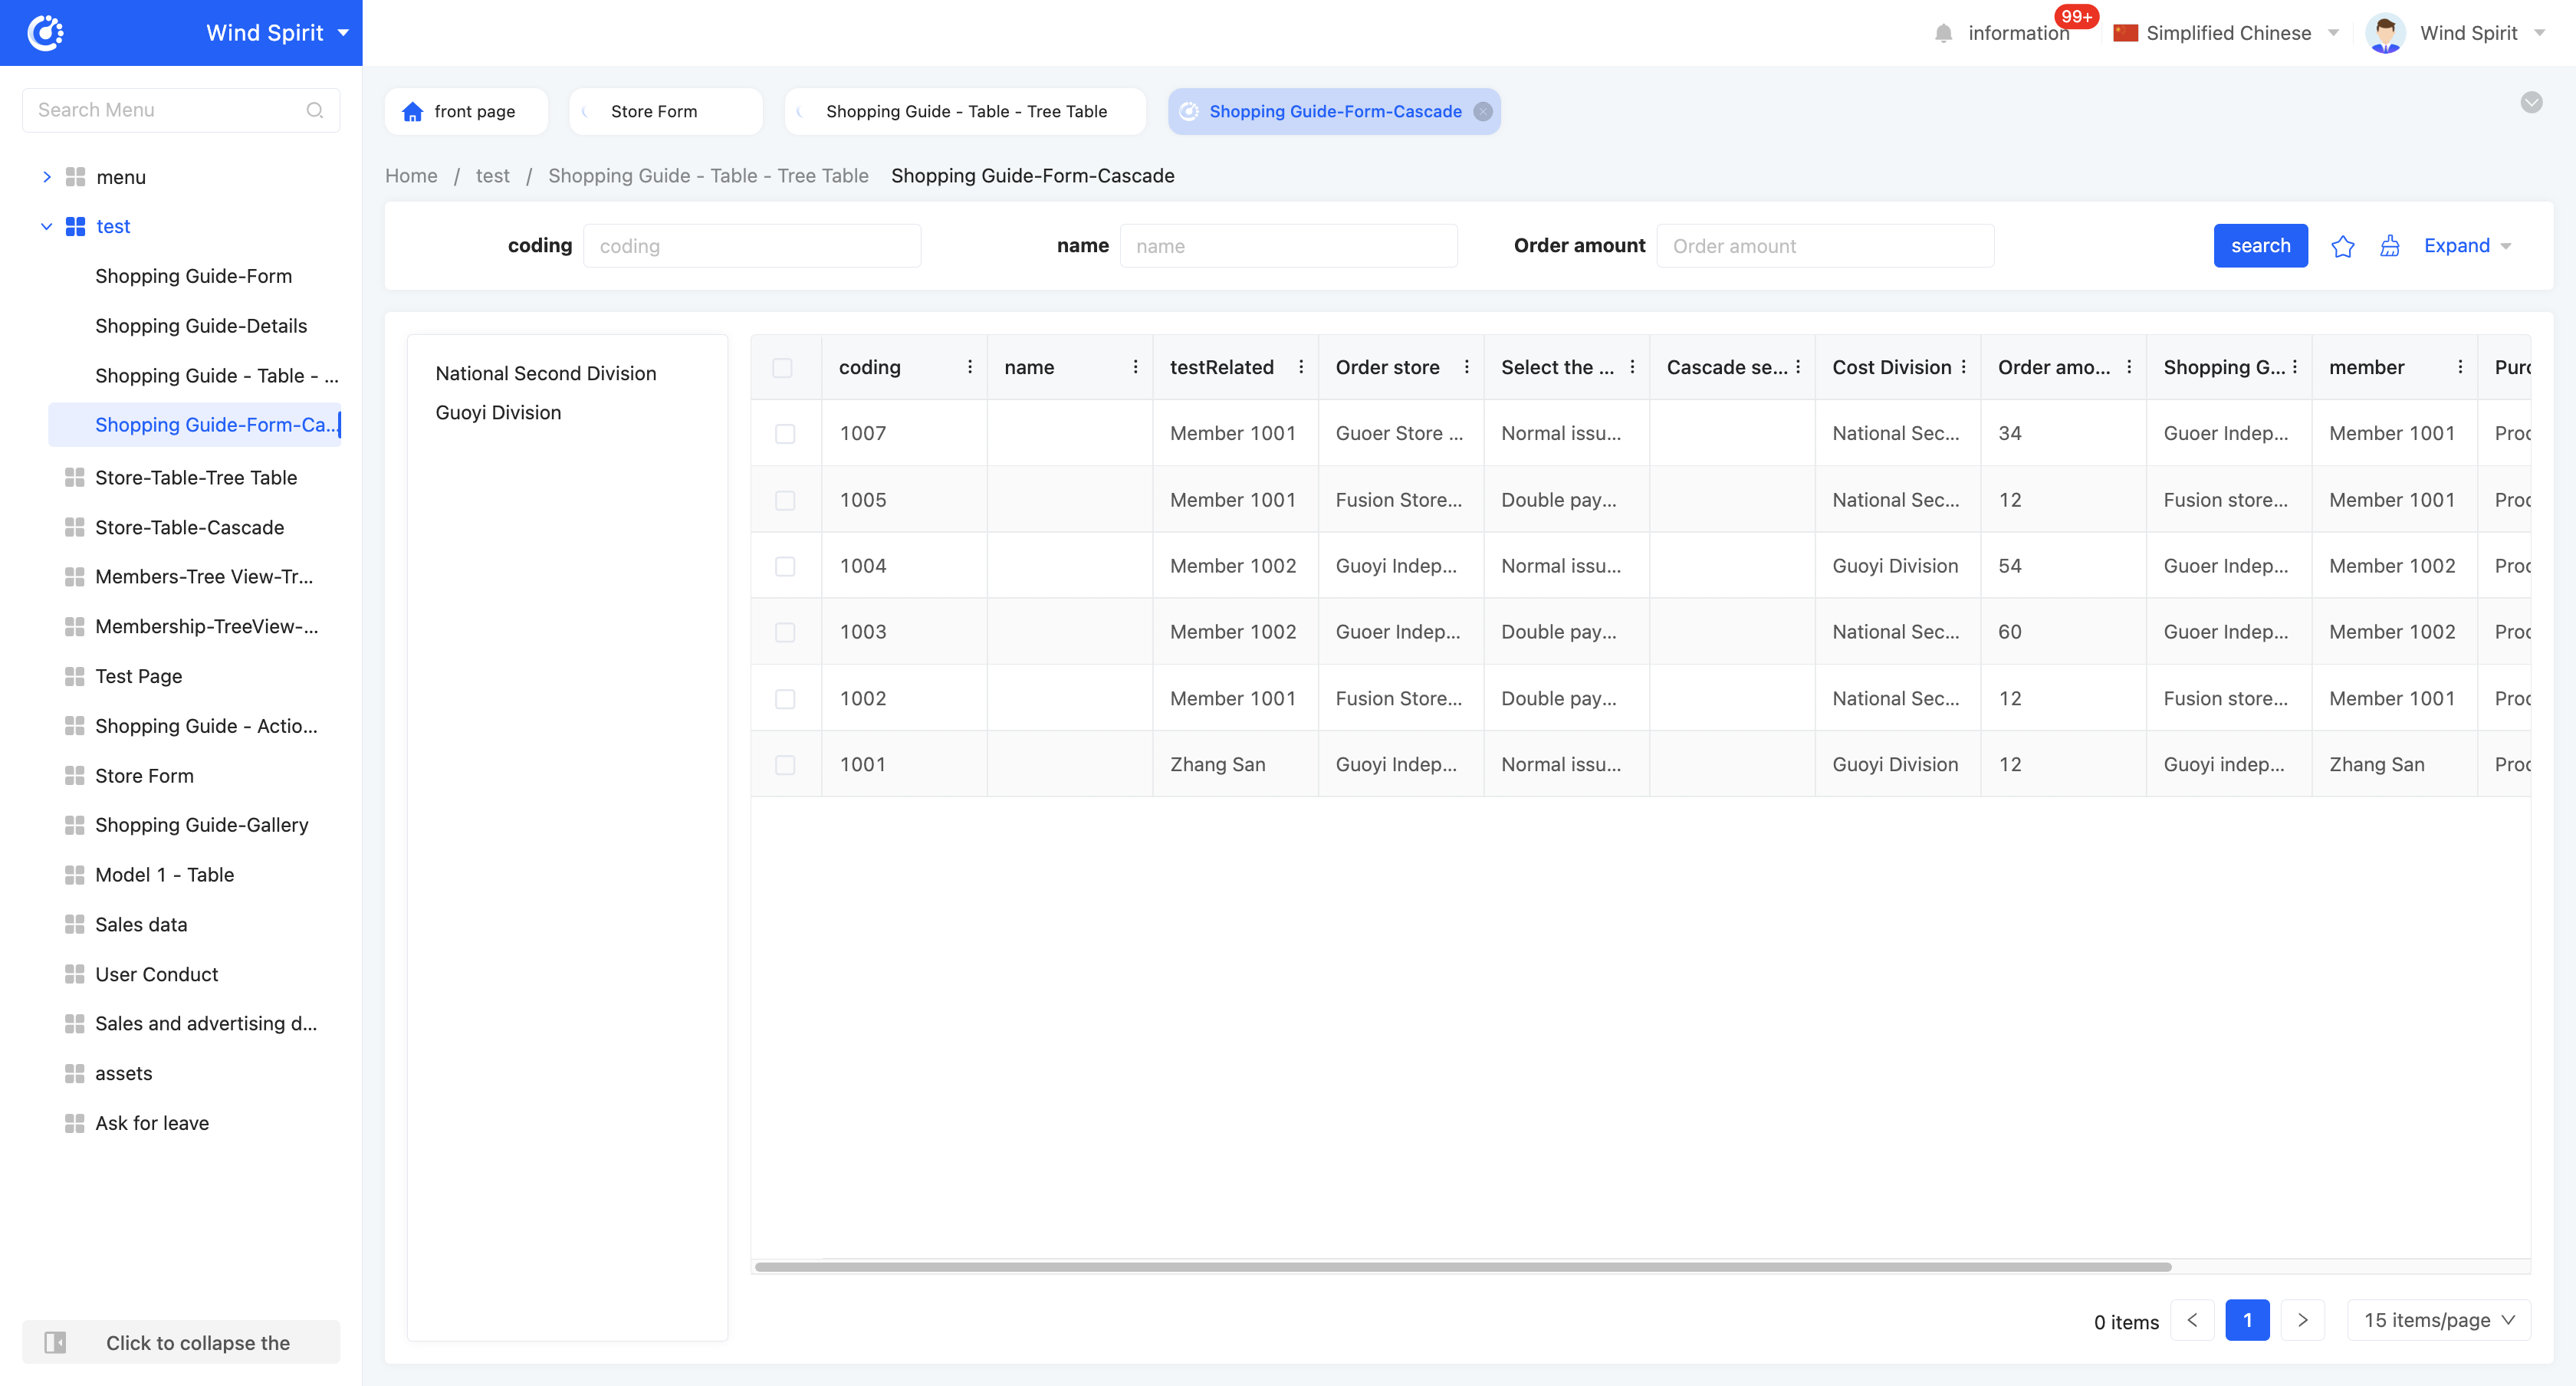
Task: Check the checkbox next to row 1004
Action: (785, 565)
